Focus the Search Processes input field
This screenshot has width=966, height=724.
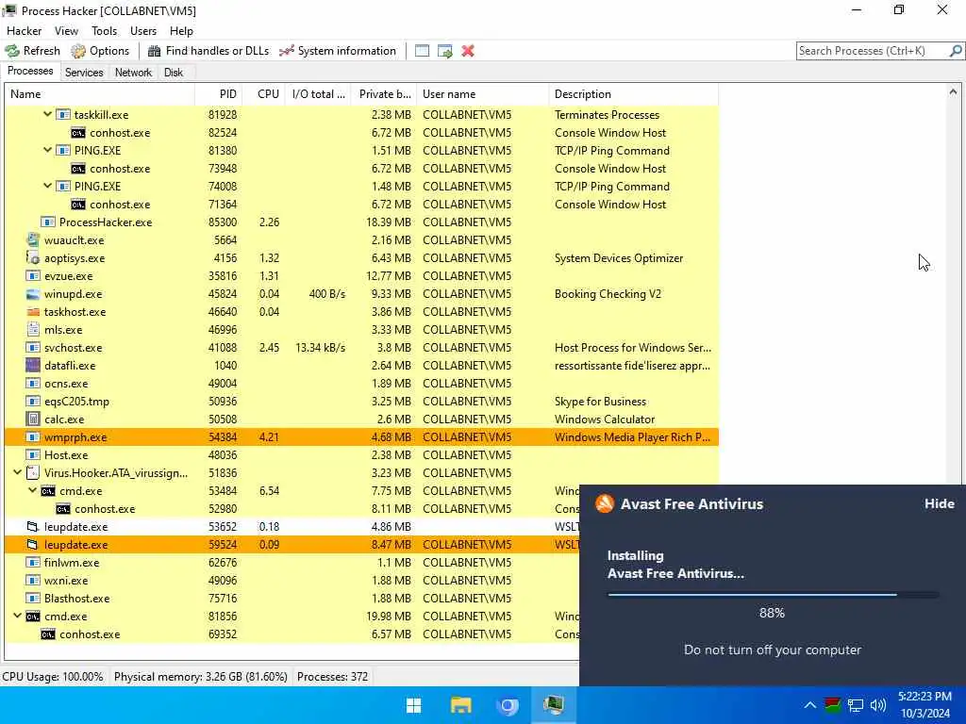pos(873,51)
